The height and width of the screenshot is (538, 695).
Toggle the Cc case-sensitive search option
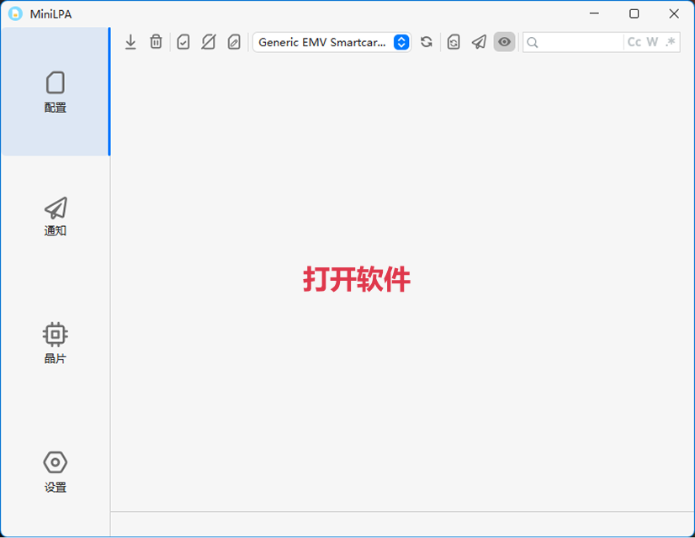pos(634,42)
